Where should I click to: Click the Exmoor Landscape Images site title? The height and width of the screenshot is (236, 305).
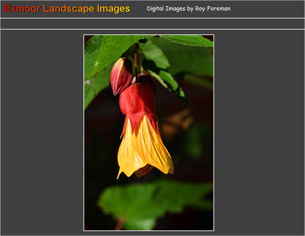point(67,9)
